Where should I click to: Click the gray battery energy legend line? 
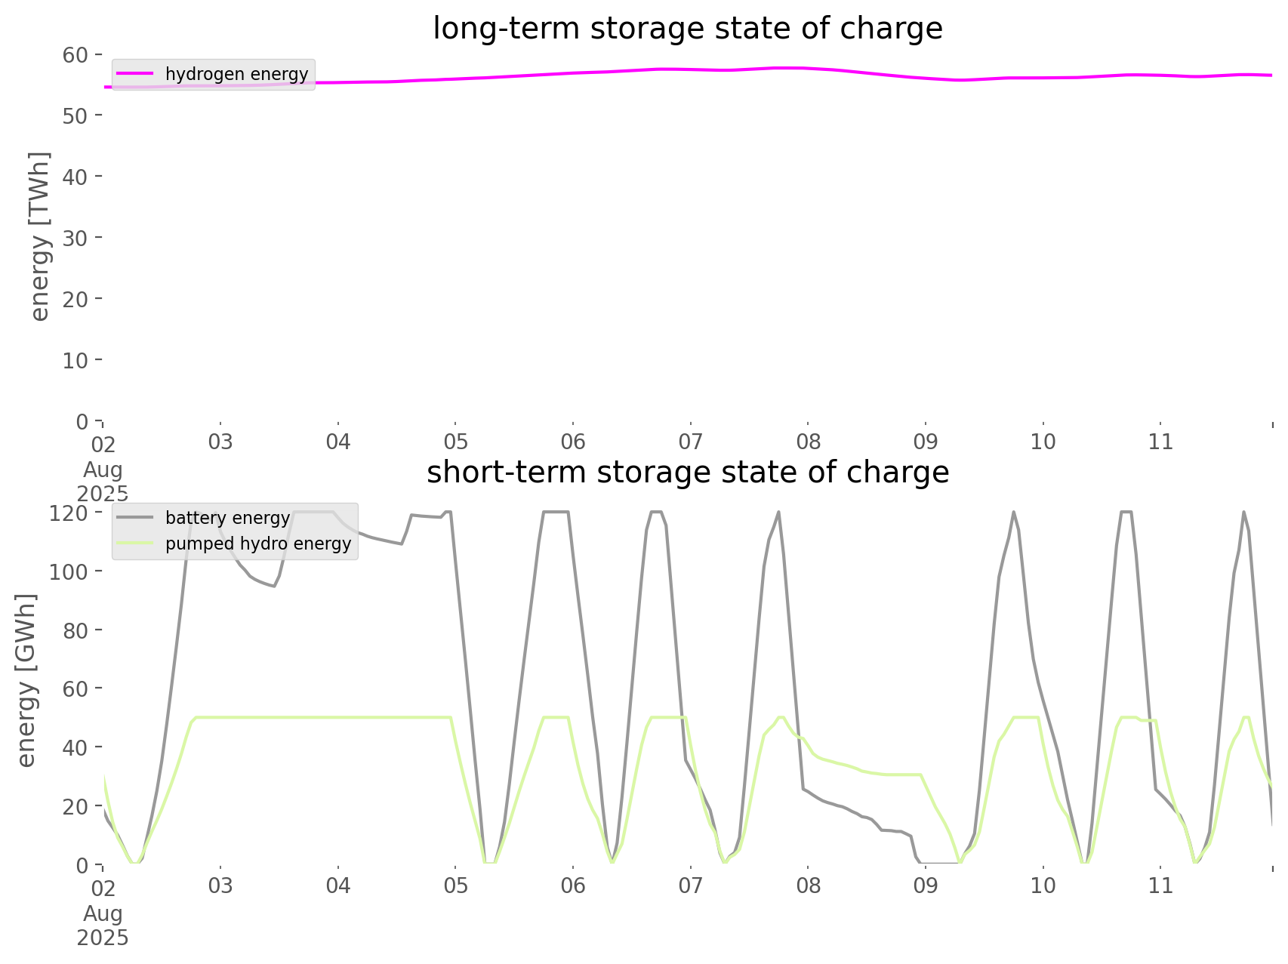pos(135,518)
